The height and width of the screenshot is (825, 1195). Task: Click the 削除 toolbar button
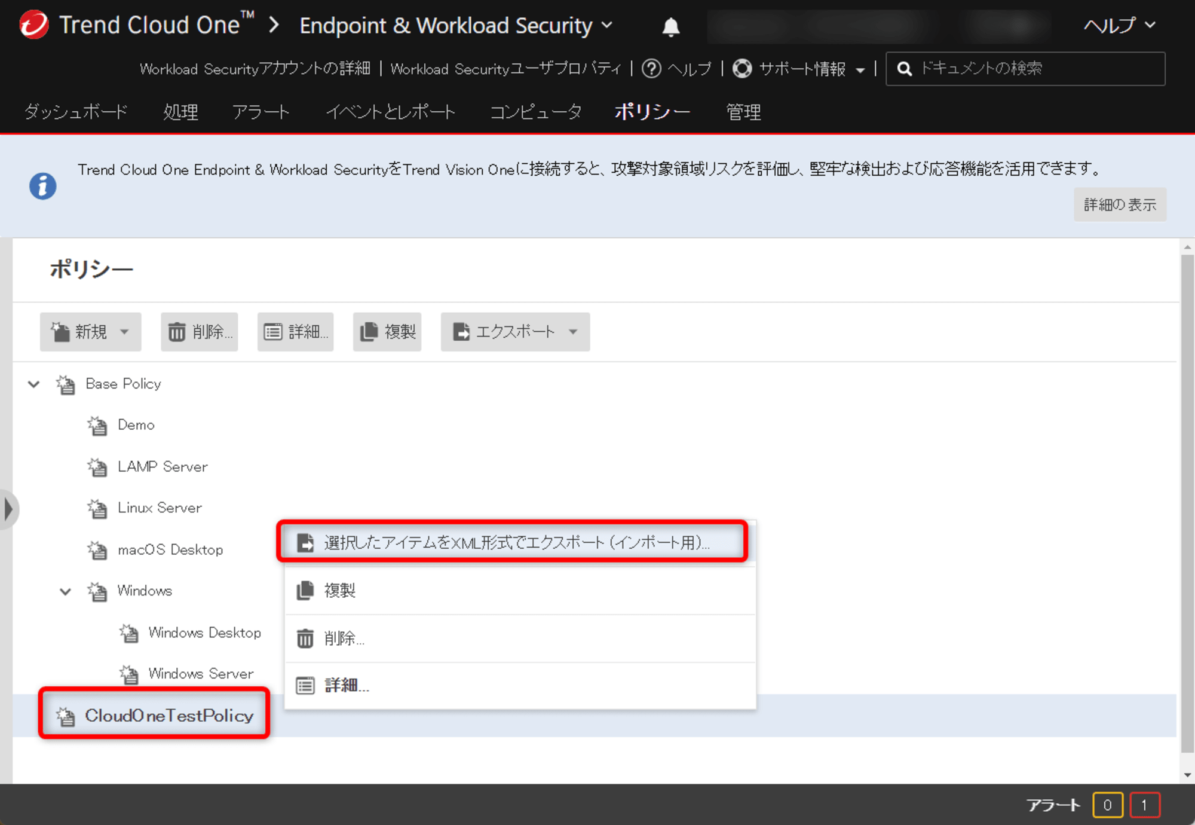[200, 332]
